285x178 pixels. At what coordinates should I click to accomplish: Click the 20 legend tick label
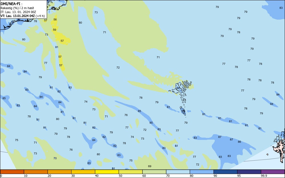coord(49,176)
